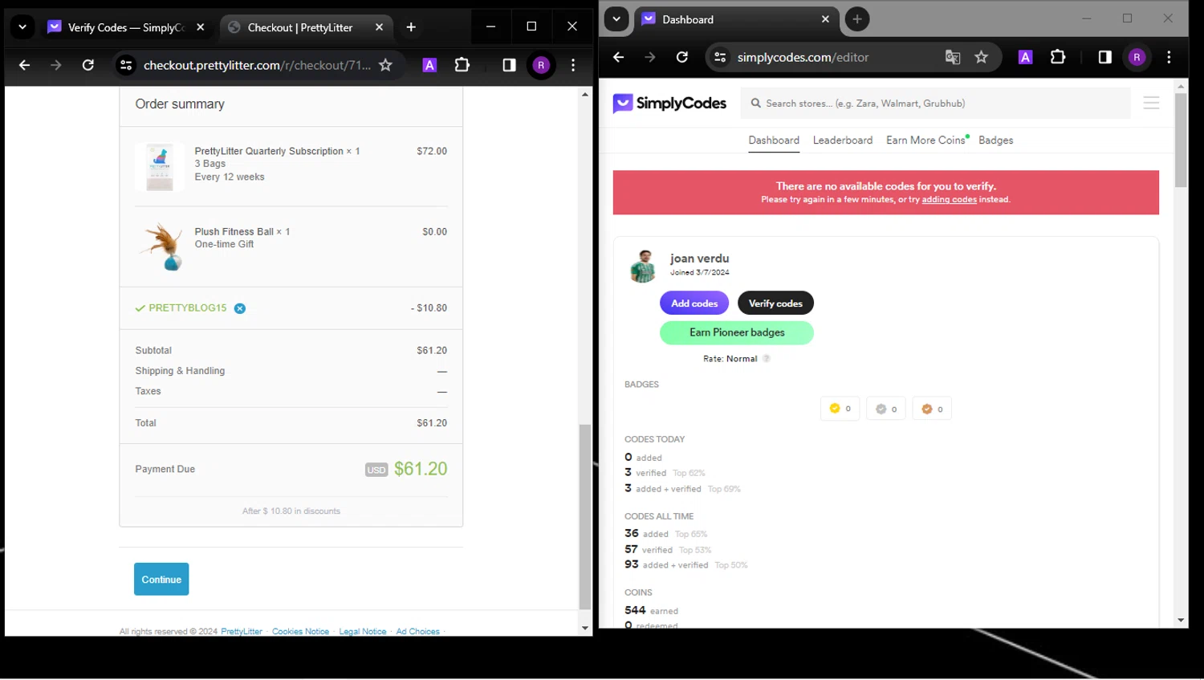Open PrettyLitter footer link
The height and width of the screenshot is (680, 1204).
coord(242,632)
